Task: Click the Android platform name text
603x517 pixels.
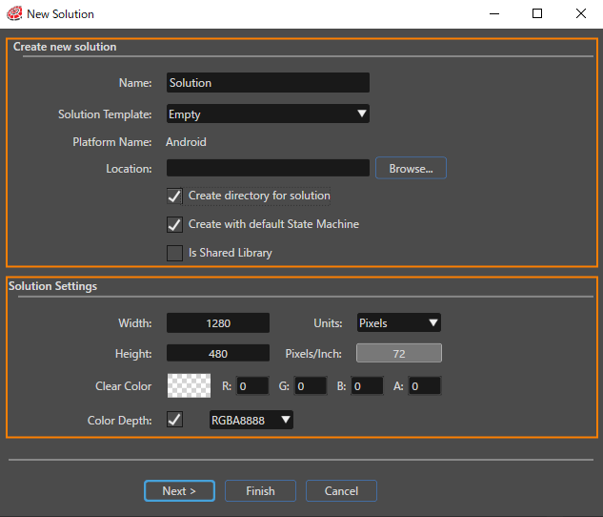Action: tap(186, 142)
